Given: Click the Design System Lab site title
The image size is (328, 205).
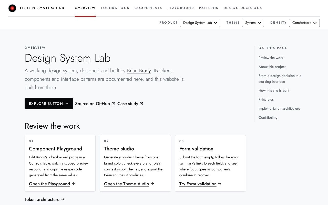Looking at the screenshot, I should coord(41,8).
